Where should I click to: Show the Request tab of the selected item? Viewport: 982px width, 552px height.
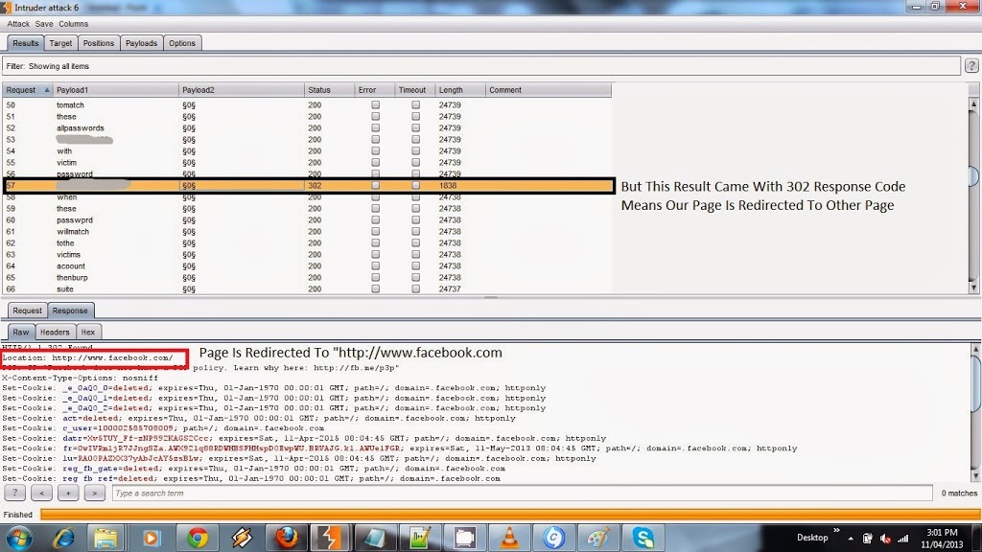(28, 310)
